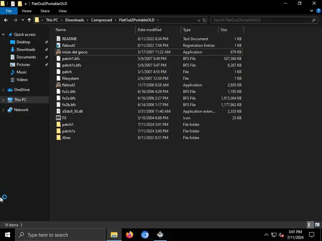
Task: Switch to Large icons view button
Action: [317, 225]
